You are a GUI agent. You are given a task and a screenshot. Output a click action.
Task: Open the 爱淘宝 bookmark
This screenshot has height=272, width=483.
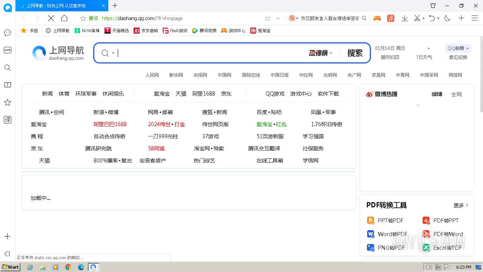pyautogui.click(x=260, y=31)
